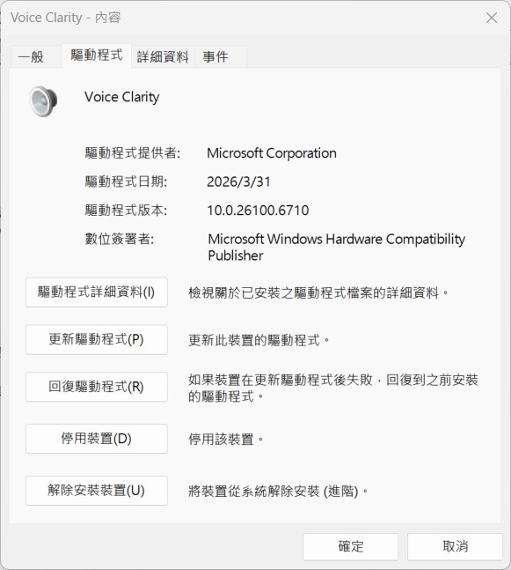Click the description 將裝置從系統解除安裝 (進階)。
511x570 pixels.
click(278, 492)
